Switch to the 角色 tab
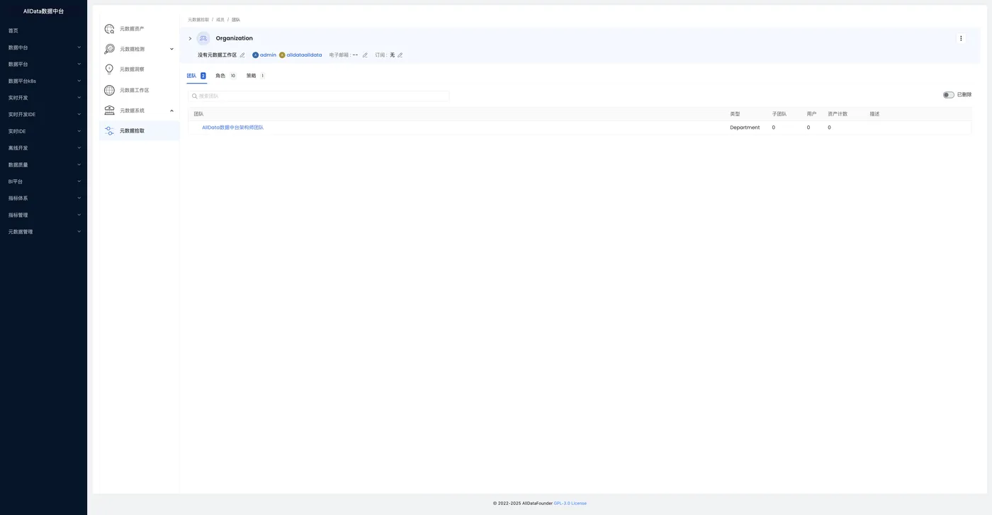 pos(226,76)
